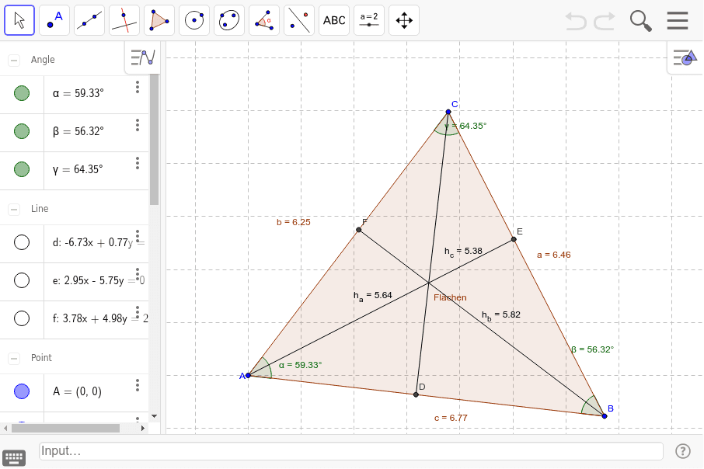
Task: Click the h_b = 5.82 label
Action: pos(501,315)
